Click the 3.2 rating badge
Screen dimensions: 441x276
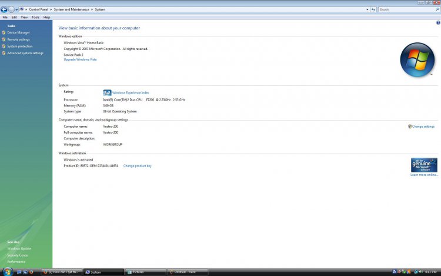point(107,92)
